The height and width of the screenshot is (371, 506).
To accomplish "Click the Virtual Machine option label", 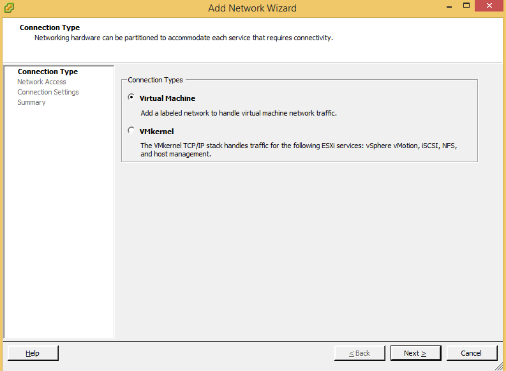I will [167, 98].
